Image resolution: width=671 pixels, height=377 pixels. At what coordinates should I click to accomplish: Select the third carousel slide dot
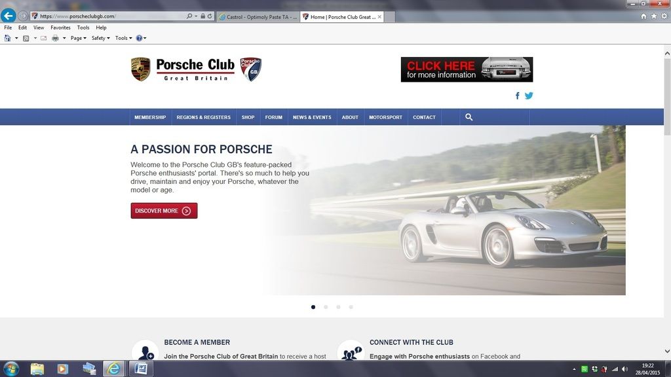tap(338, 307)
